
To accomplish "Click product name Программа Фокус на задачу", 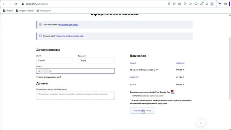I will [x=143, y=70].
